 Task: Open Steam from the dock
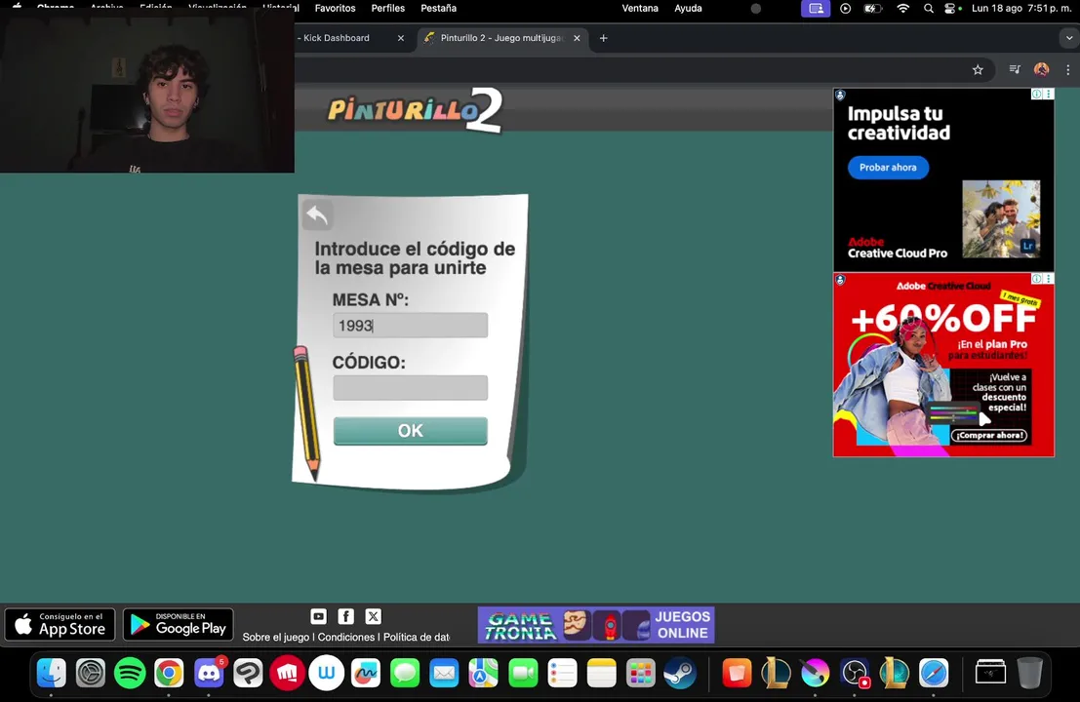(680, 673)
